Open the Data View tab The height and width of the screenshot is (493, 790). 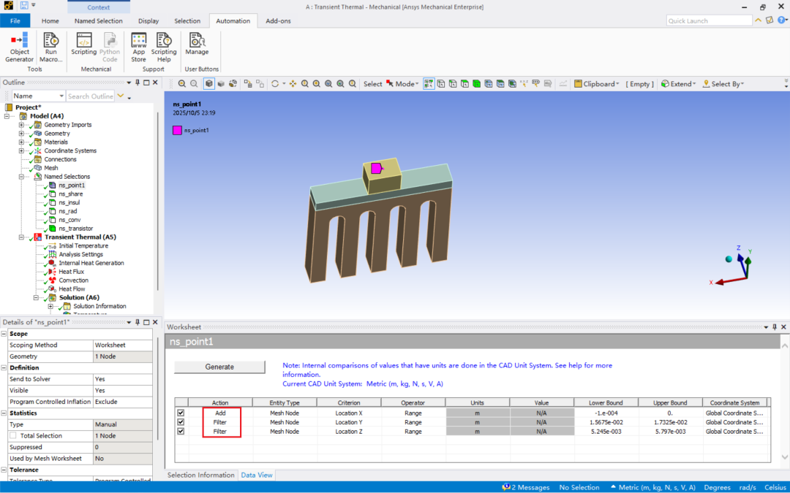click(257, 475)
